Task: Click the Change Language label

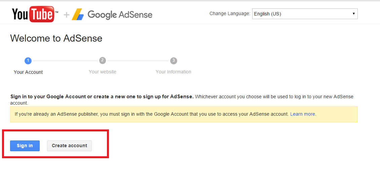Action: [230, 14]
